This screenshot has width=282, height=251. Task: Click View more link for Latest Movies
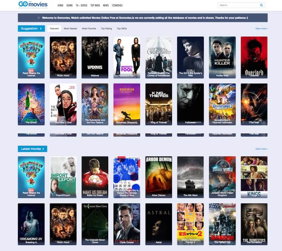click(261, 149)
